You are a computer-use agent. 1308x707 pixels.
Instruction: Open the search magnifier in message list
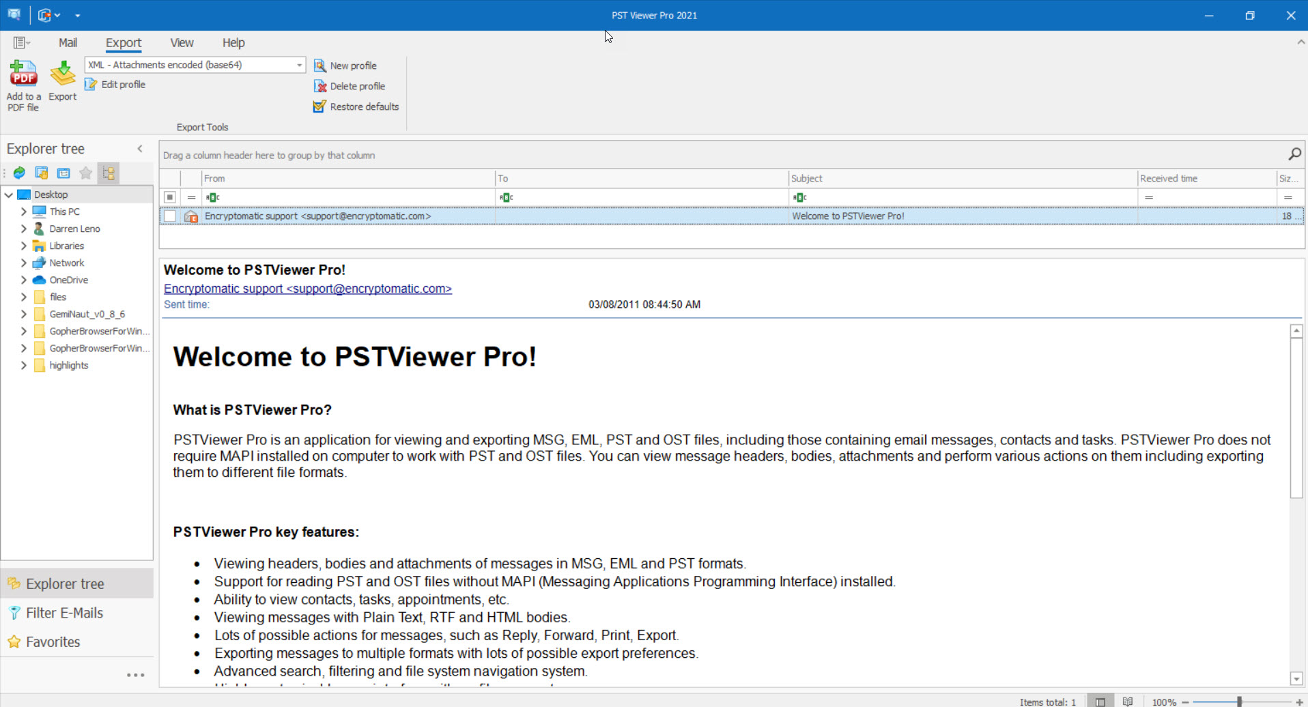click(x=1294, y=154)
